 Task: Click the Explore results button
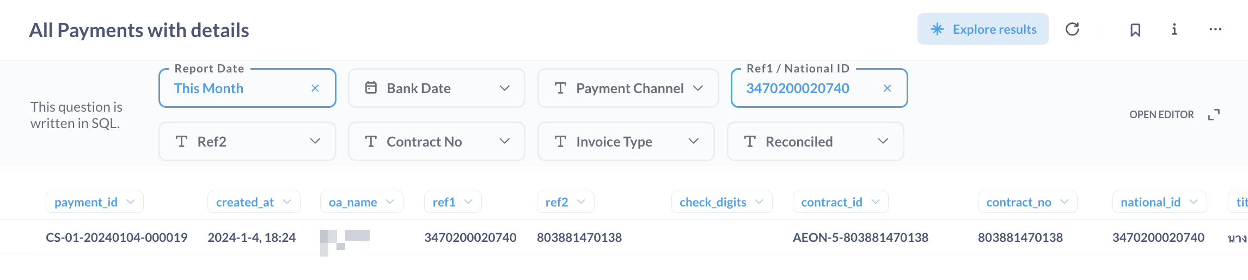(x=983, y=29)
